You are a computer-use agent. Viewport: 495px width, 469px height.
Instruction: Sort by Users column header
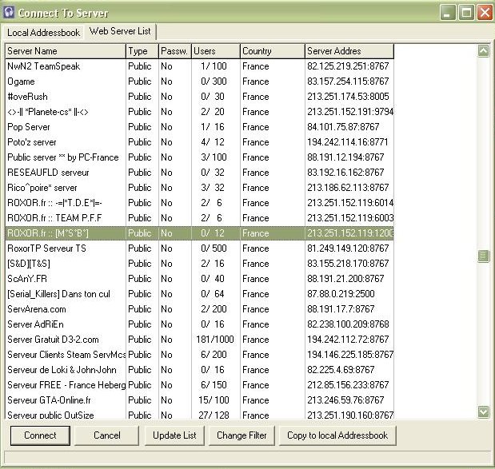click(216, 51)
